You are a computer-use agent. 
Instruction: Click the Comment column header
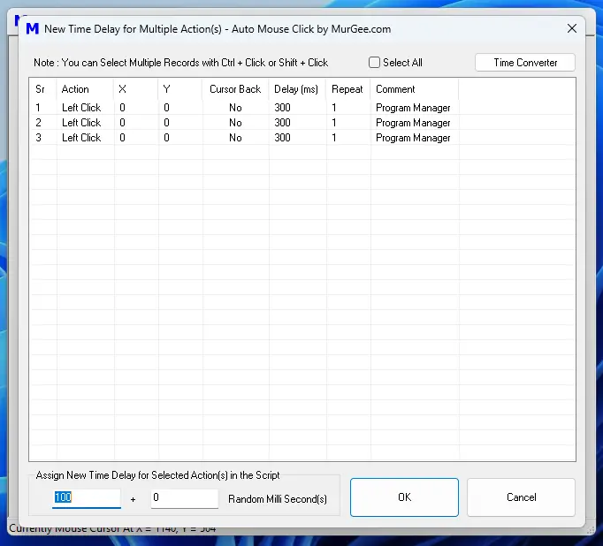[x=415, y=89]
